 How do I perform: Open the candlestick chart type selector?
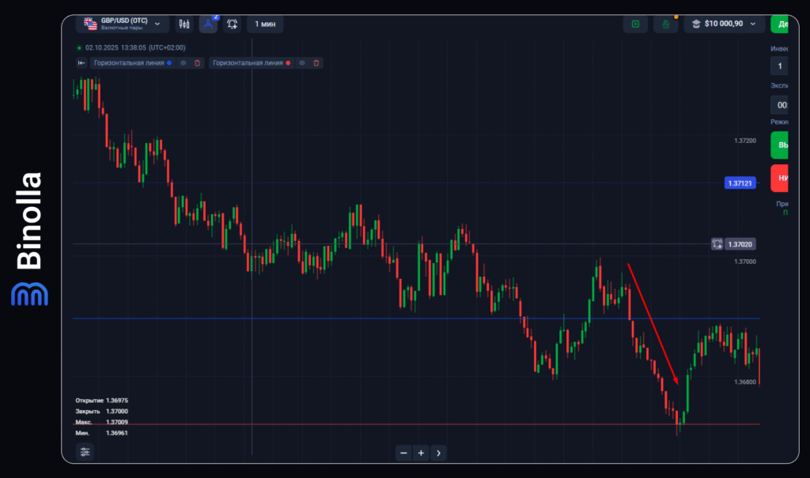pos(184,24)
